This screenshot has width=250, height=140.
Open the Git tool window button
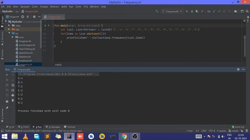10,127
